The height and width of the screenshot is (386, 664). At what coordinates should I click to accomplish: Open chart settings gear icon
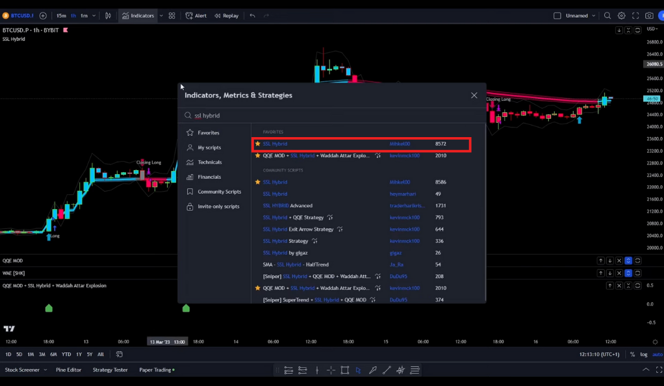(622, 16)
